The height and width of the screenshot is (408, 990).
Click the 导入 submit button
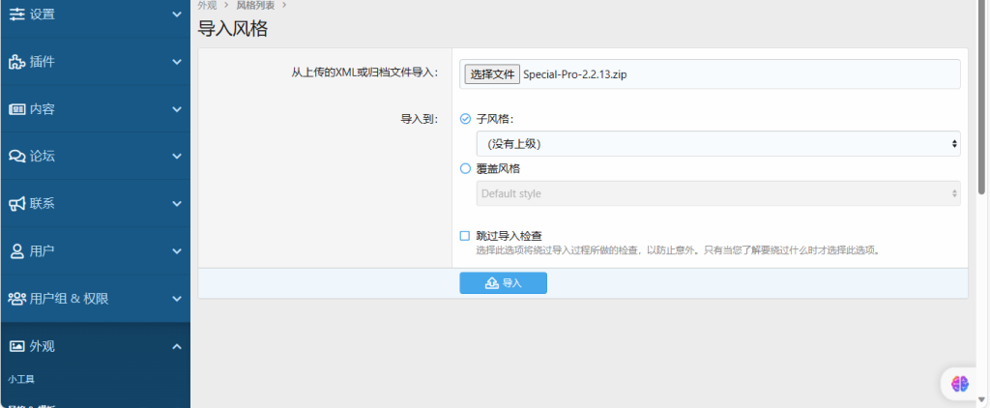click(x=503, y=282)
